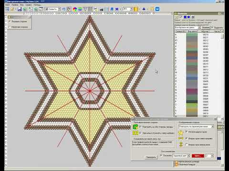This screenshot has height=171, width=229.
Task: Click the blue teardrop toolbar icon
Action: coord(144,9)
